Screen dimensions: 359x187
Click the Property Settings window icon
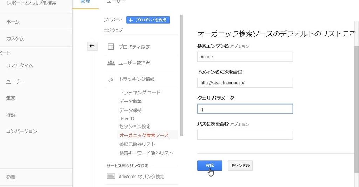pyautogui.click(x=111, y=47)
